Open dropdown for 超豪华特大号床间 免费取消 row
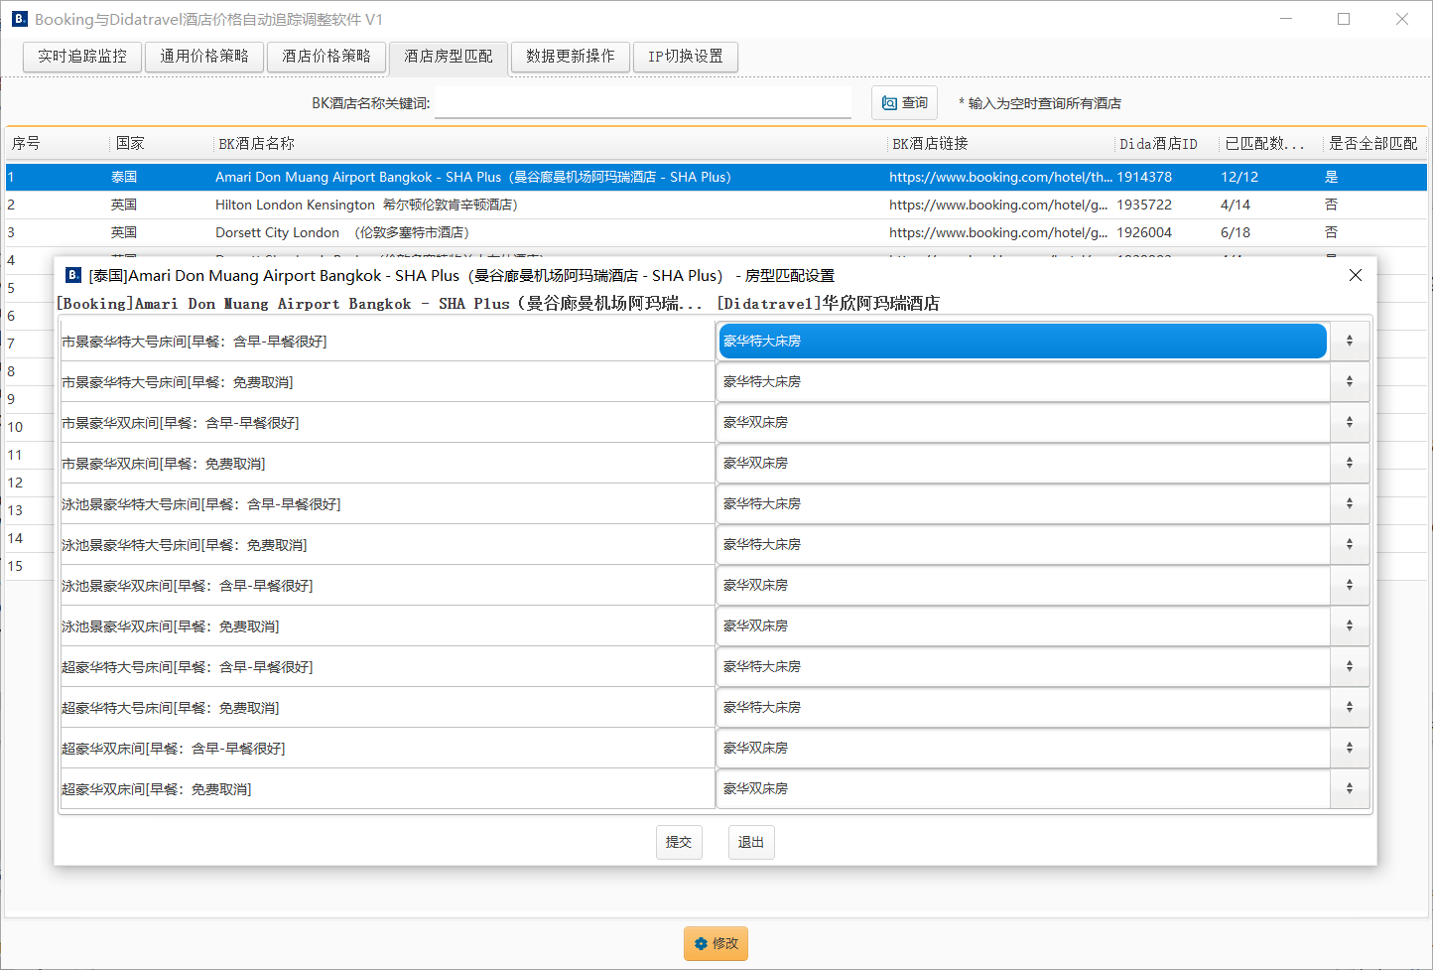1433x970 pixels. click(1350, 707)
